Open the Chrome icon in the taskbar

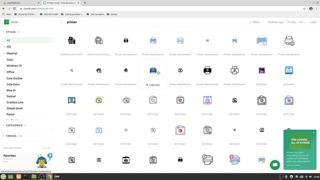49,176
